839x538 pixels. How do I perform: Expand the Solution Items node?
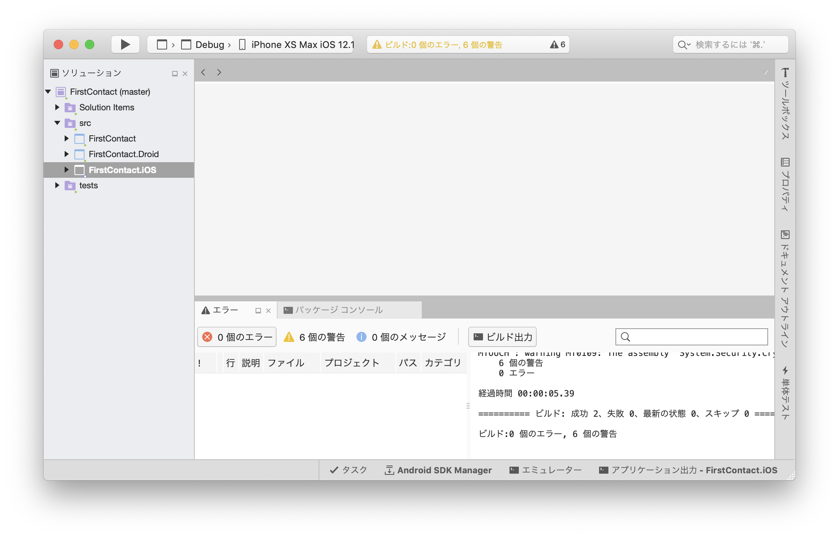[x=57, y=107]
